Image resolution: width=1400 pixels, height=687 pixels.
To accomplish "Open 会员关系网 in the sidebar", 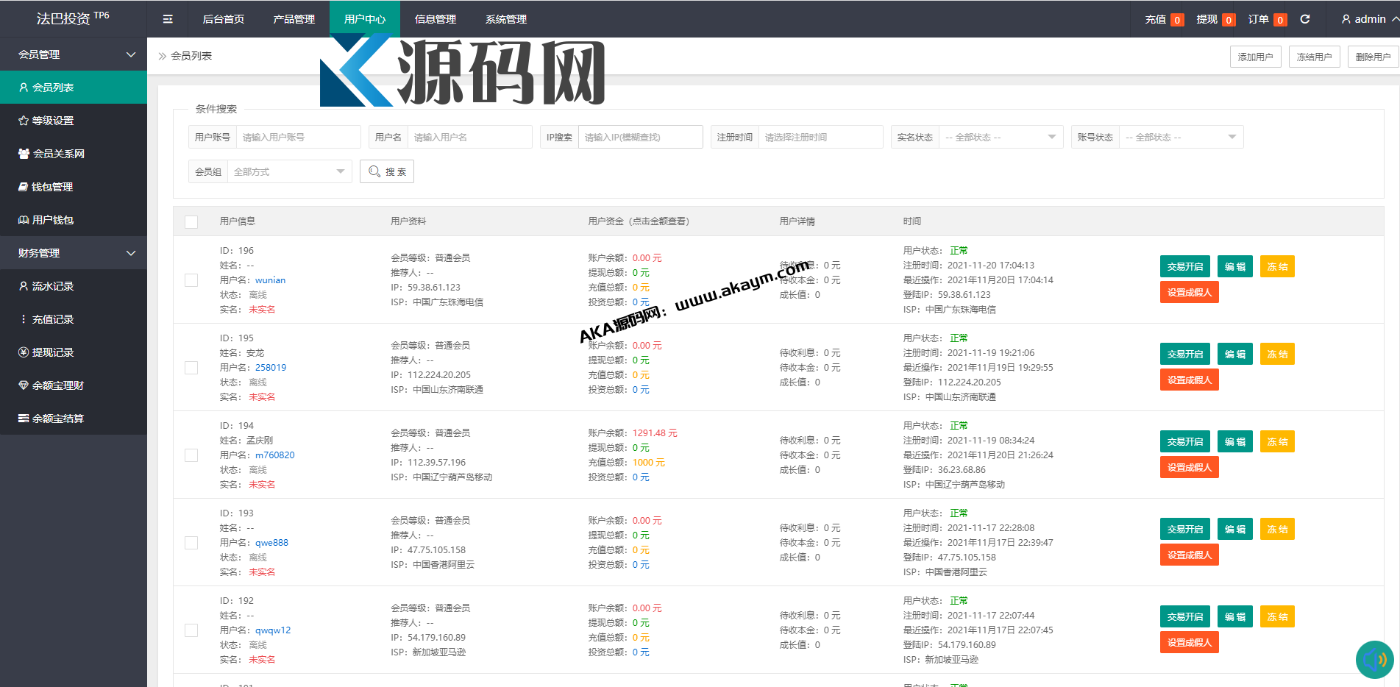I will [x=58, y=154].
